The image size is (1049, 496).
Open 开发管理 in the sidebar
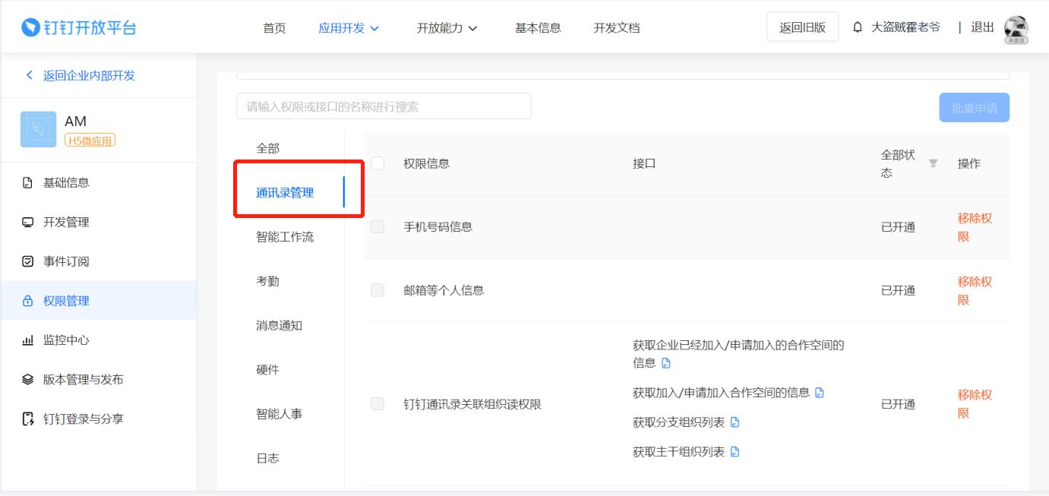[67, 222]
